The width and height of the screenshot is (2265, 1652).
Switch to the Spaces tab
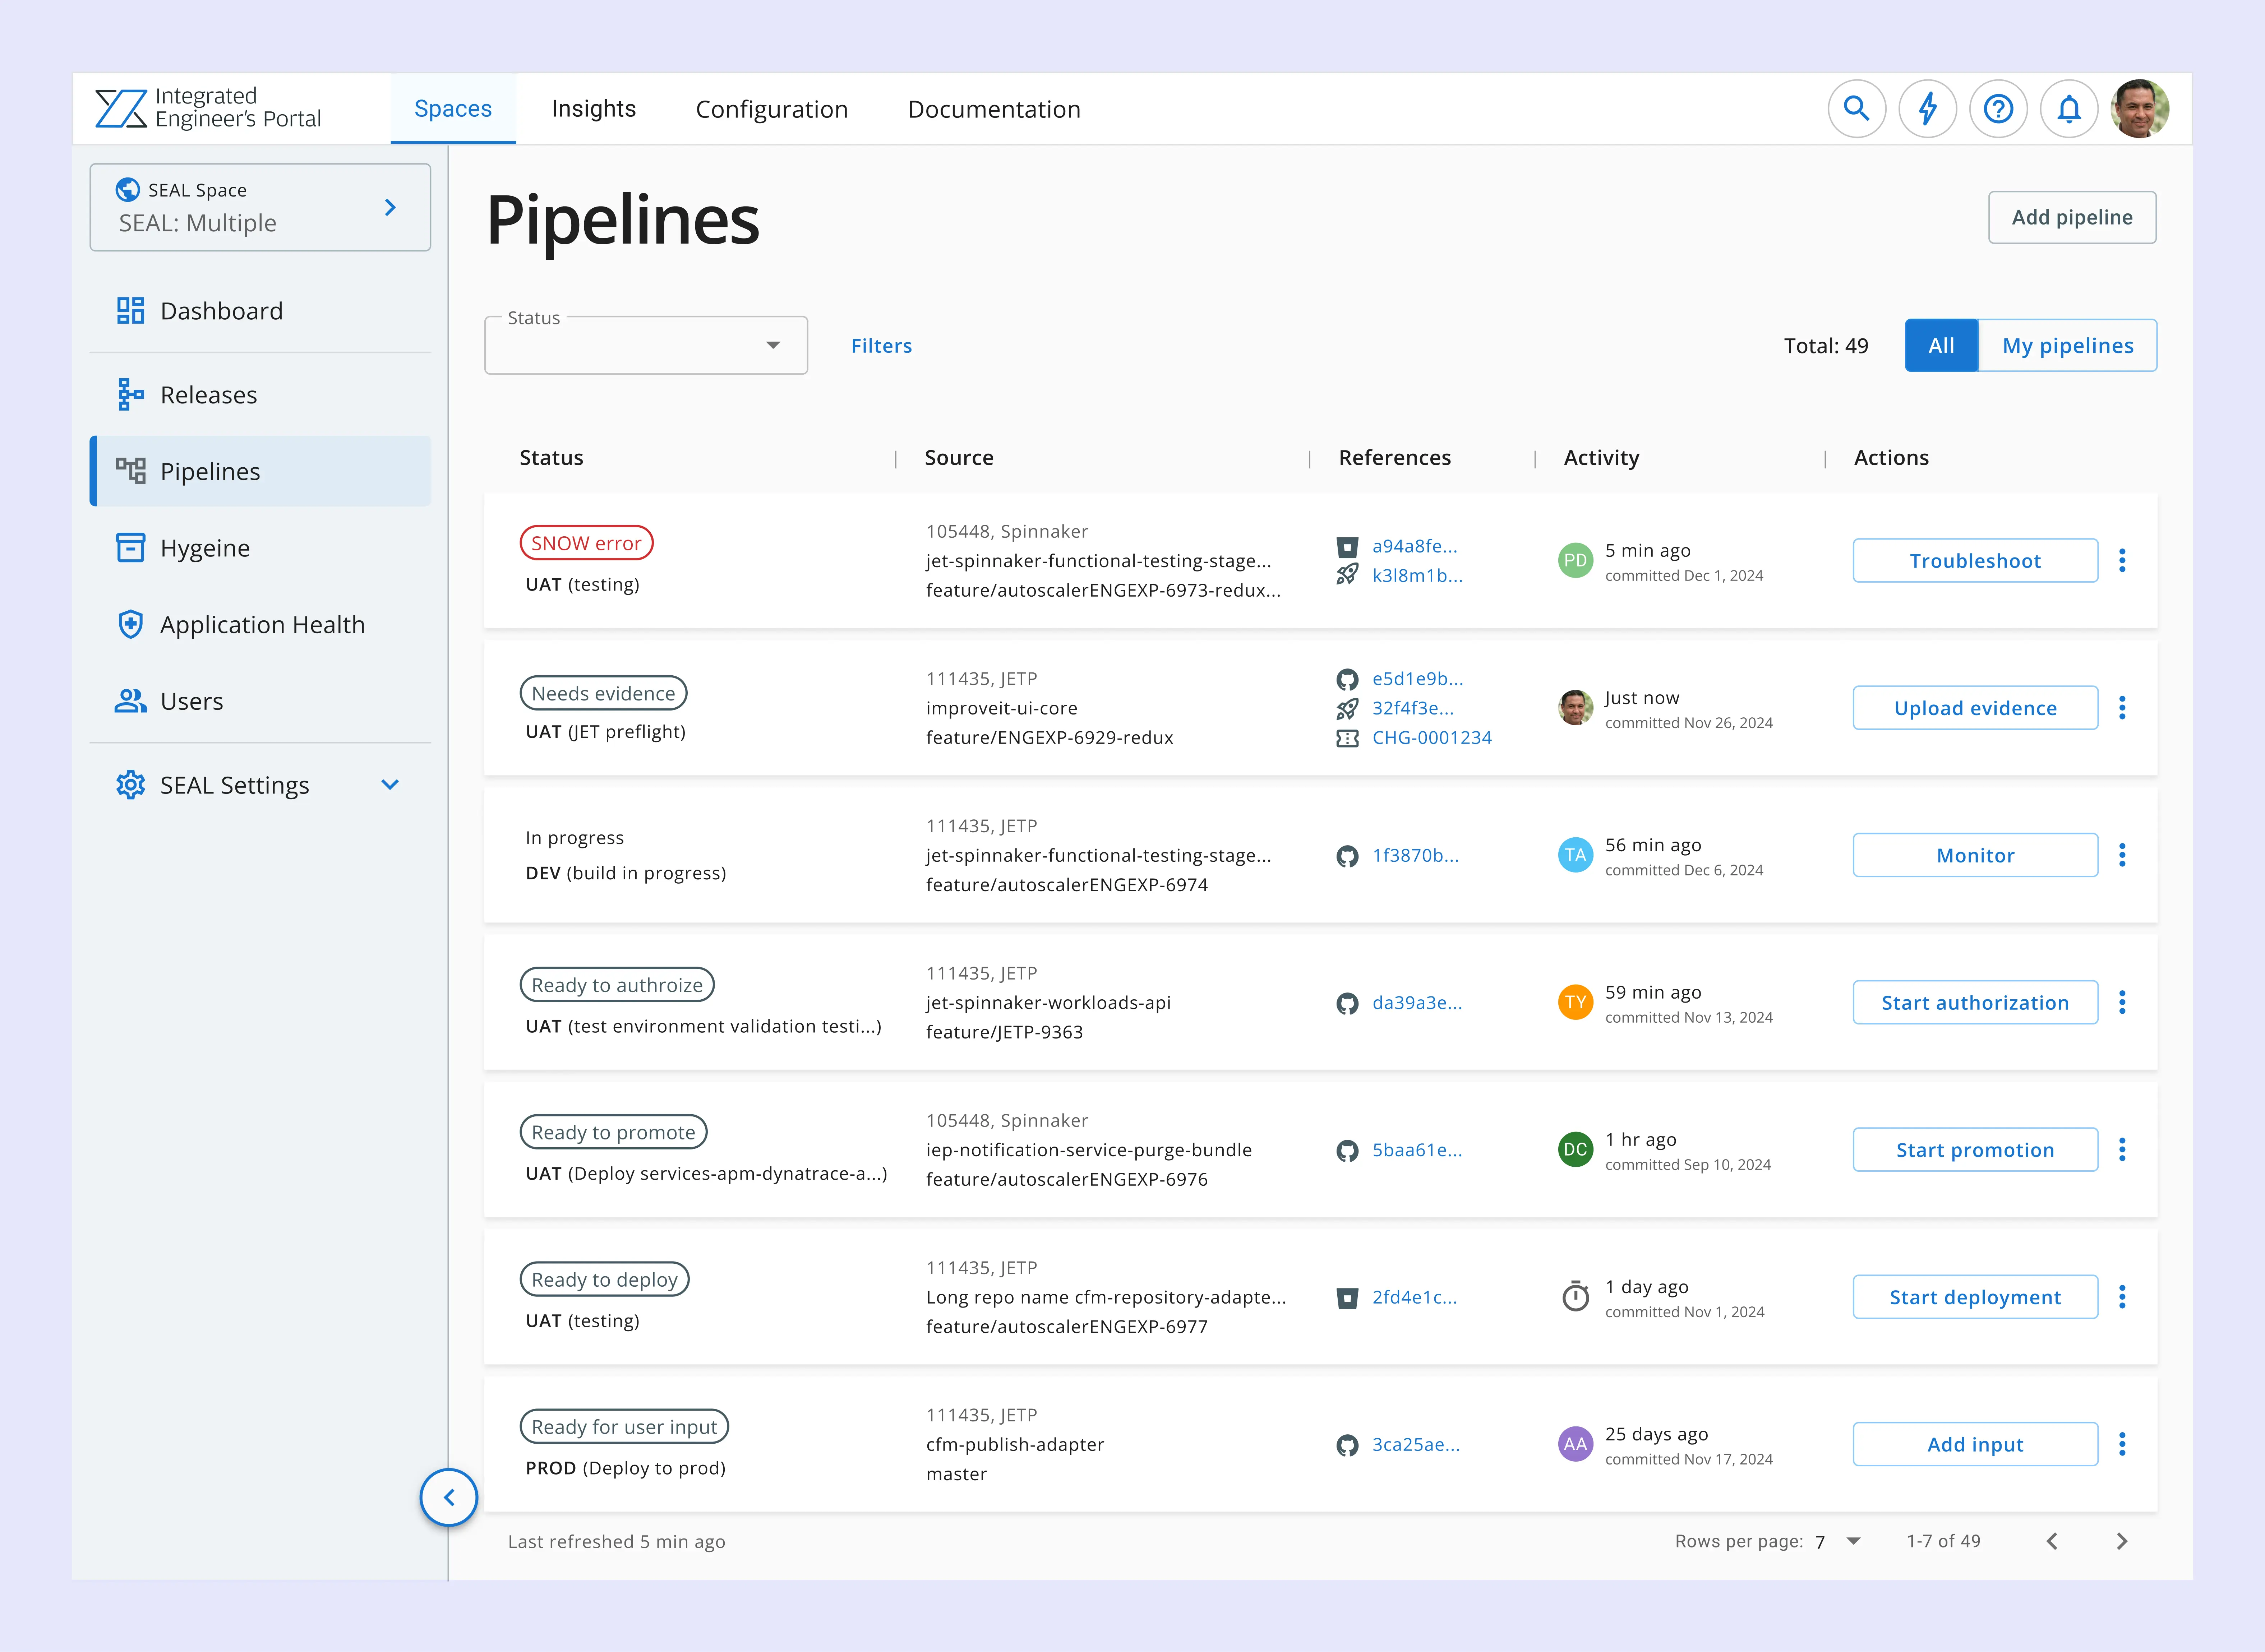pyautogui.click(x=453, y=109)
